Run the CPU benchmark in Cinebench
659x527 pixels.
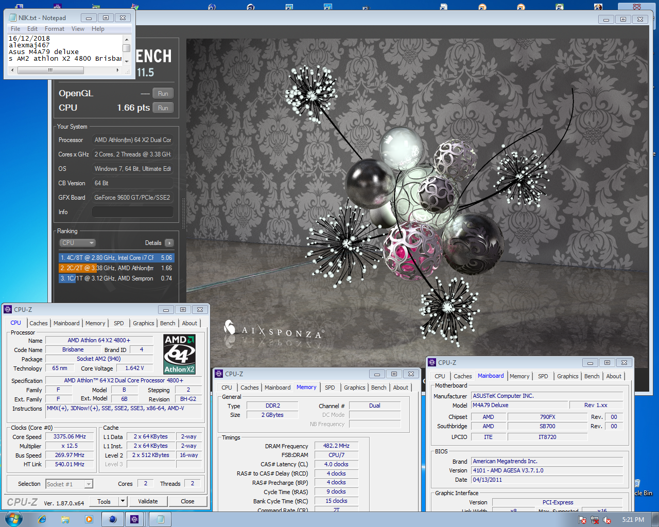coord(163,108)
